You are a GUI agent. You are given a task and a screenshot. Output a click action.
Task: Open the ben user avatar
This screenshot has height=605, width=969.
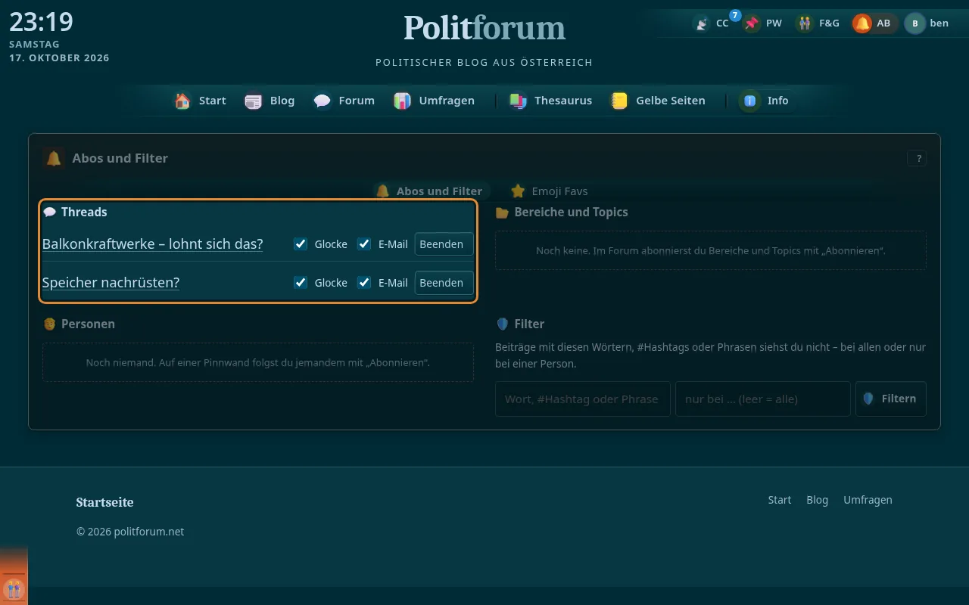click(915, 23)
